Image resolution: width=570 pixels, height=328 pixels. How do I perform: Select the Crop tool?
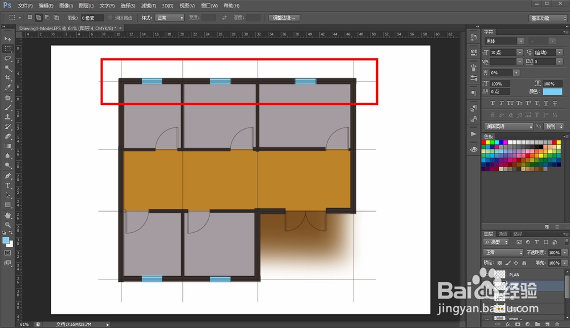coord(7,78)
